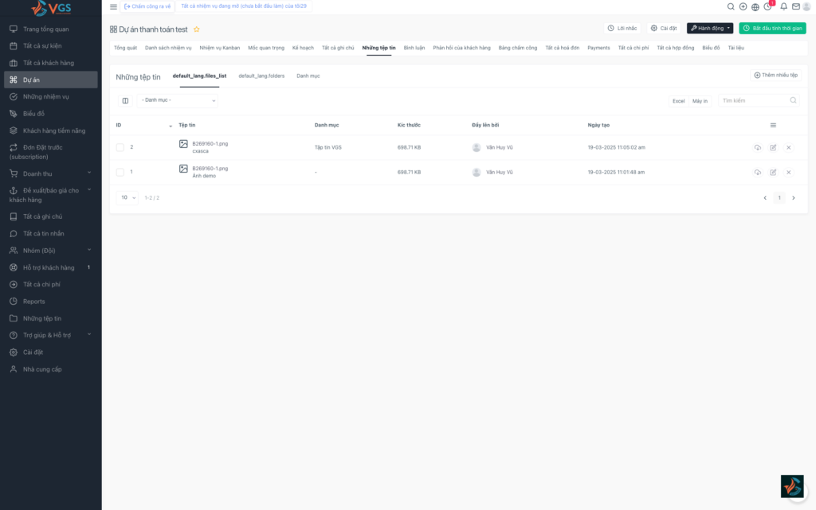Click the Máy in print button

[x=700, y=101]
